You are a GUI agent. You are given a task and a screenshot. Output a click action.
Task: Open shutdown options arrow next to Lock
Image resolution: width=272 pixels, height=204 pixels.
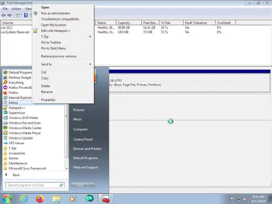pyautogui.click(x=92, y=185)
